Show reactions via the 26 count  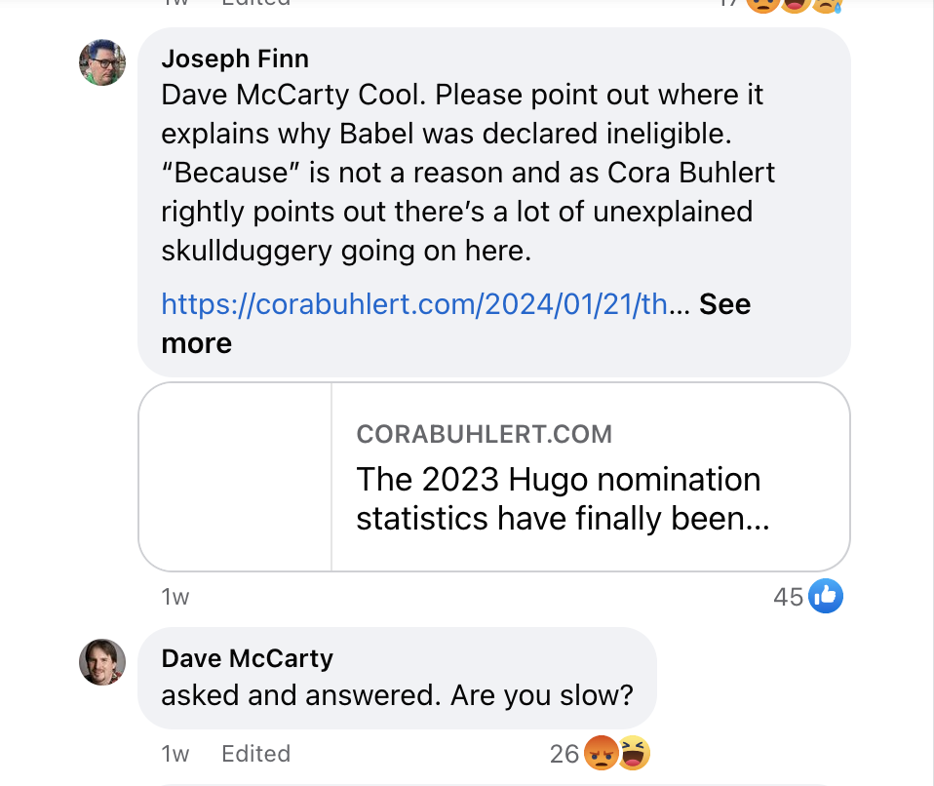coord(564,754)
